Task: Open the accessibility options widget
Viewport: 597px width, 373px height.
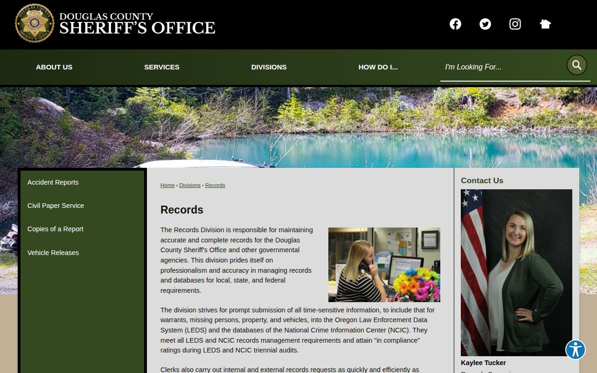Action: (576, 350)
